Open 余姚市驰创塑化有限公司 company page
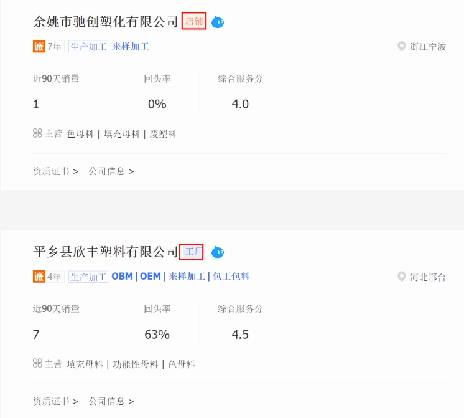The image size is (464, 418). pyautogui.click(x=105, y=22)
